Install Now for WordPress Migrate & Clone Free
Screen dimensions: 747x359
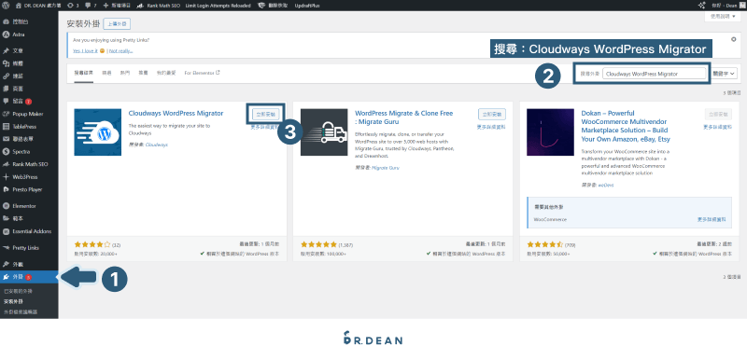(492, 114)
